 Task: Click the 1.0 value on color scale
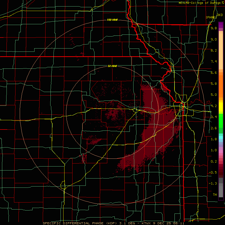pos(214,150)
